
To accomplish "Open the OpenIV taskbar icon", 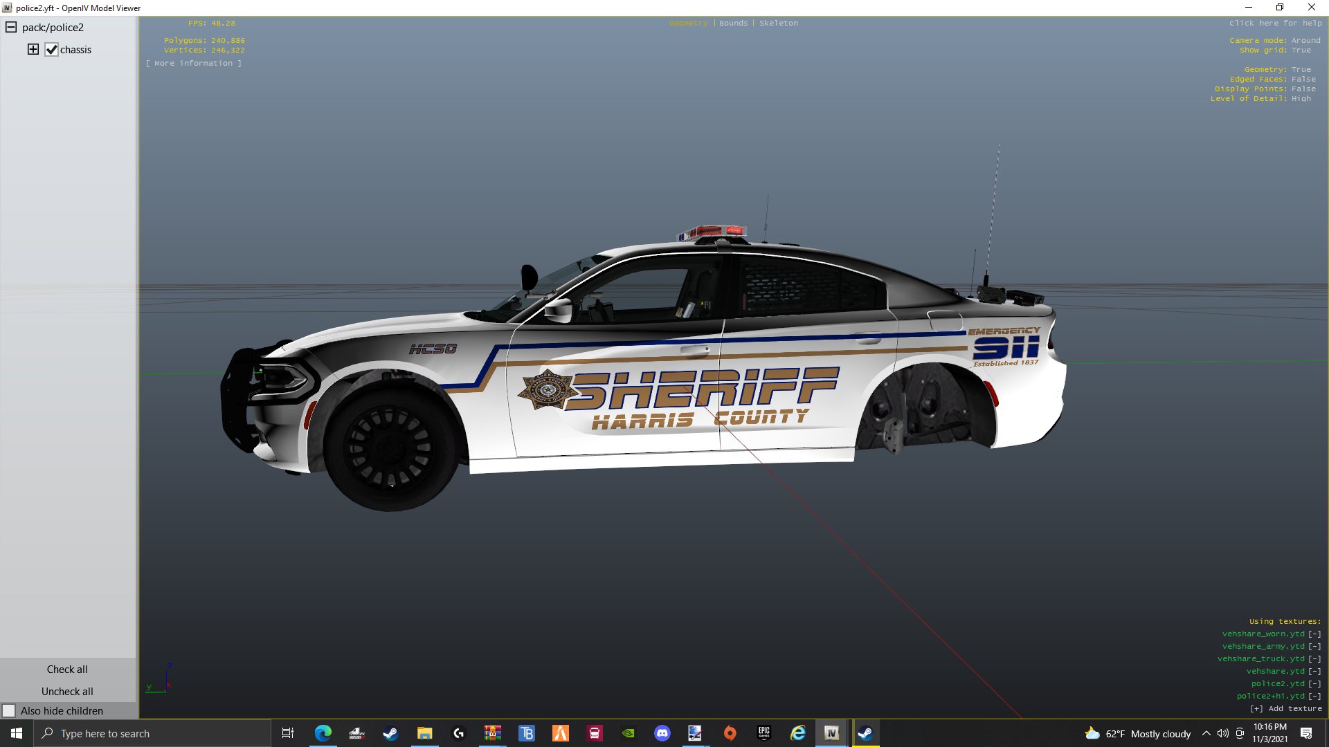I will coord(831,733).
